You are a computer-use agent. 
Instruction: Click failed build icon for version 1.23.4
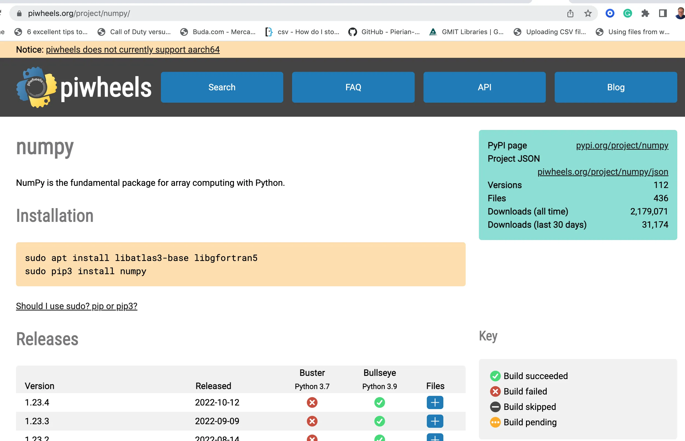click(312, 402)
